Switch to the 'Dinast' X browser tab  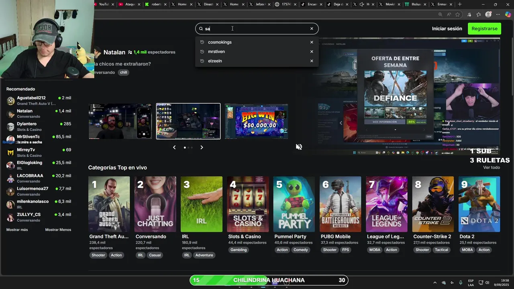coord(208,4)
